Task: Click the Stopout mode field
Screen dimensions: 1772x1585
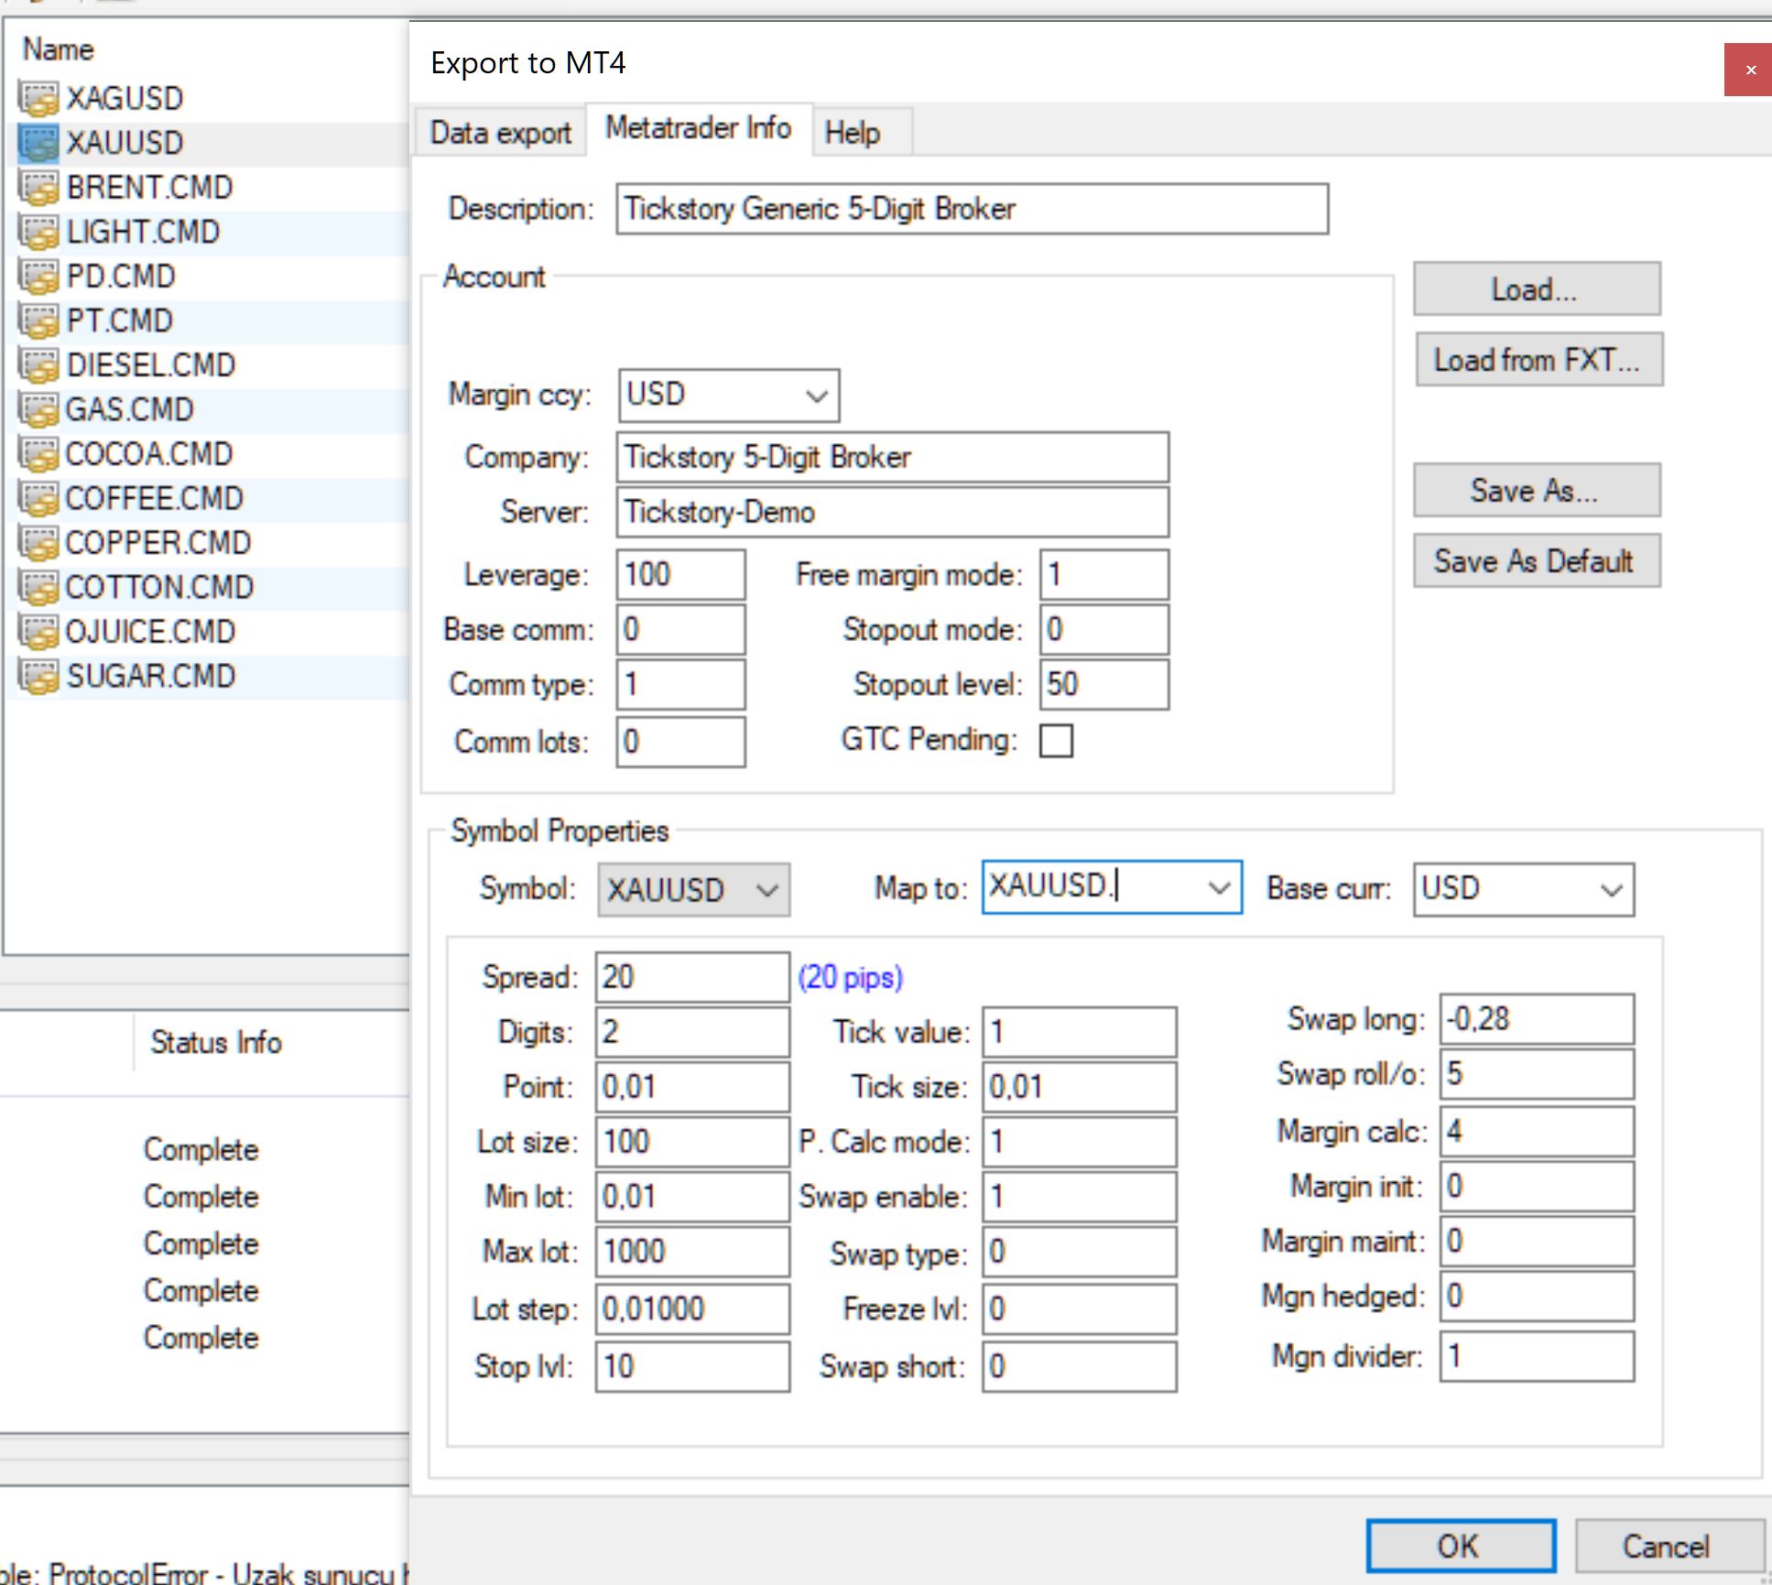Action: coord(1104,630)
